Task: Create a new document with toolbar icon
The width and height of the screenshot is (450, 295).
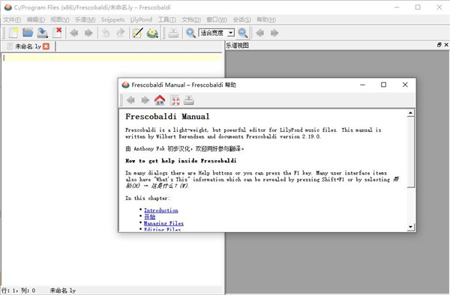Action: pyautogui.click(x=13, y=33)
